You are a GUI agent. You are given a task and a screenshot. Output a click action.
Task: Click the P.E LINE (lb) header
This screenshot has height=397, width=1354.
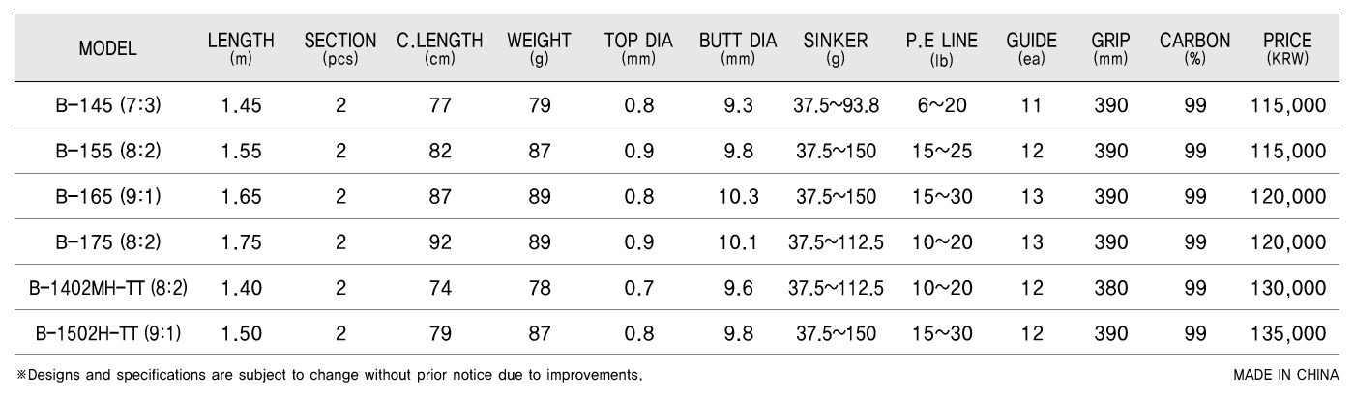coord(942,48)
